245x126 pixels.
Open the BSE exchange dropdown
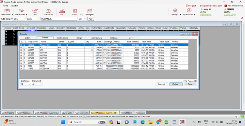[x=19, y=19]
